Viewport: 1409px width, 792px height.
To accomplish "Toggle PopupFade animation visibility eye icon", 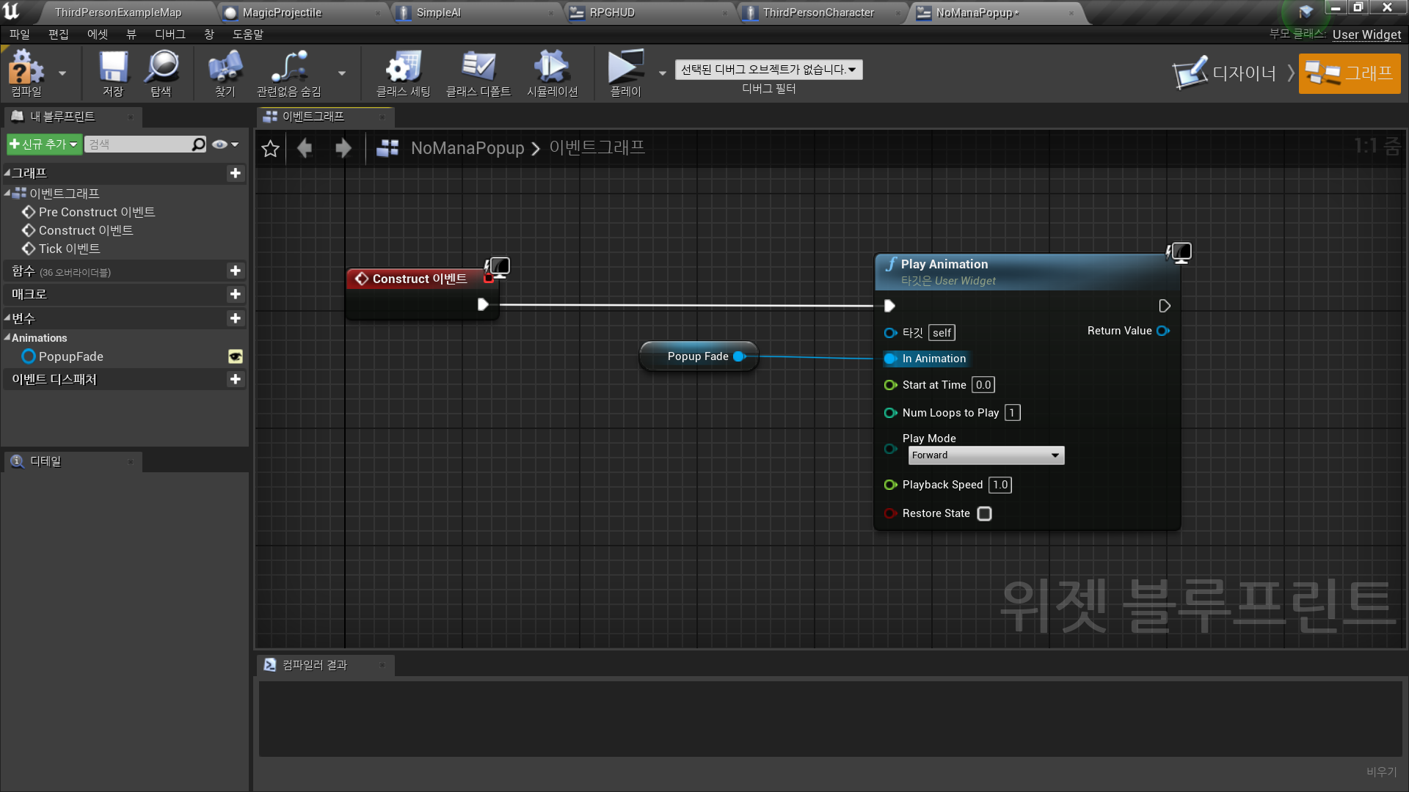I will click(236, 356).
